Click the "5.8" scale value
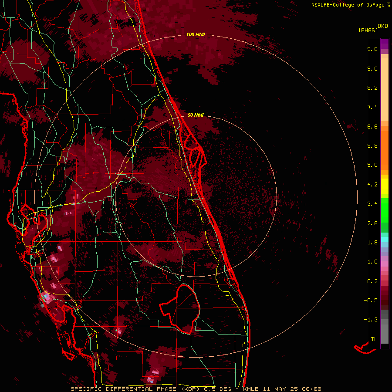This screenshot has height=392, width=392. coord(372,146)
